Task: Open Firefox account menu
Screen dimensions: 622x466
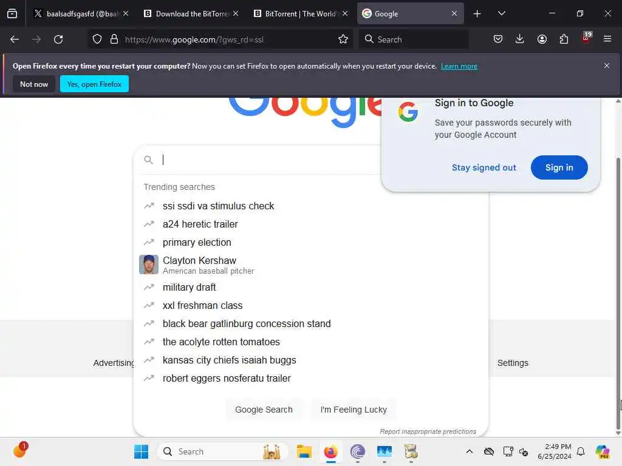Action: (542, 39)
